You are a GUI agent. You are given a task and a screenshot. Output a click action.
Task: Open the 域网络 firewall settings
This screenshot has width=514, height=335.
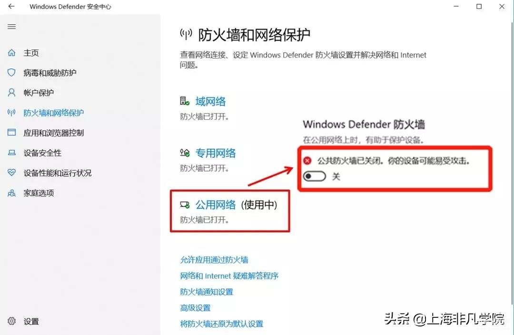210,101
